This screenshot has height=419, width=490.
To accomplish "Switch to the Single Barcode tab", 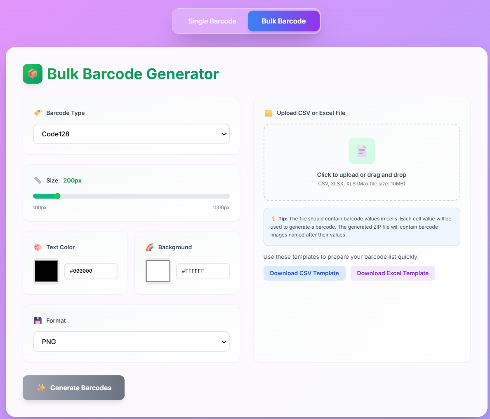I will 212,21.
